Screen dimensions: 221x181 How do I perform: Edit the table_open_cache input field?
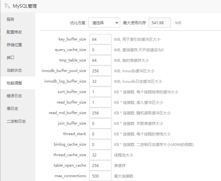[100, 165]
